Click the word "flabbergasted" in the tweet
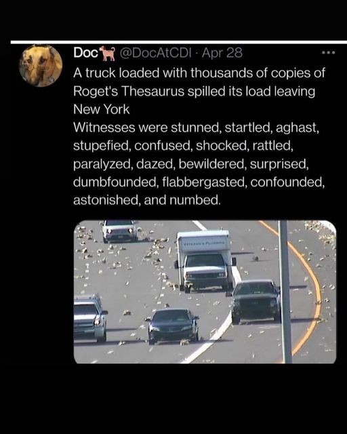Screen dimensions: 347x434 (x=205, y=182)
